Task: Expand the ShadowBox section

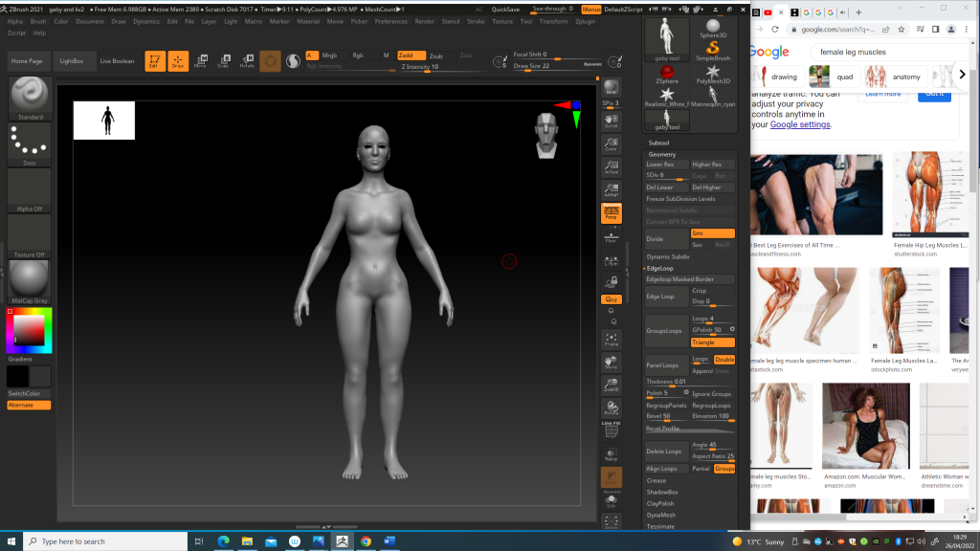Action: click(661, 492)
